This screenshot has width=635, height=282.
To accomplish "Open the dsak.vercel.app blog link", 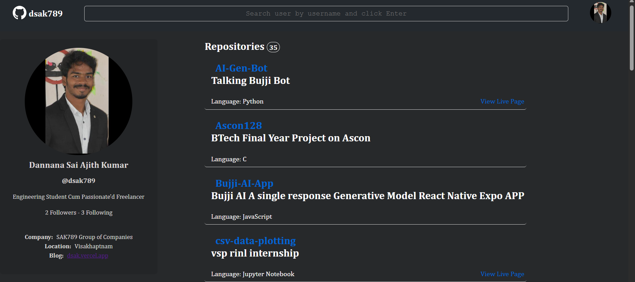I will pyautogui.click(x=88, y=256).
